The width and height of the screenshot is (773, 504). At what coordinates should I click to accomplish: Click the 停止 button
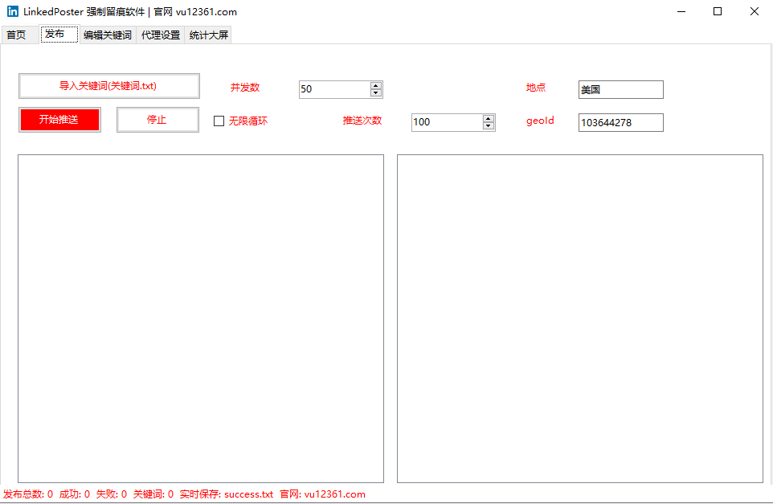point(157,120)
